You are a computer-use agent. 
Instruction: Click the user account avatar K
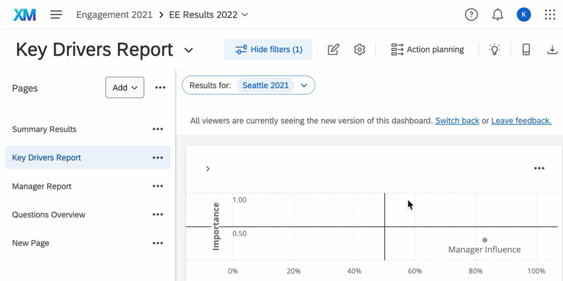[524, 15]
